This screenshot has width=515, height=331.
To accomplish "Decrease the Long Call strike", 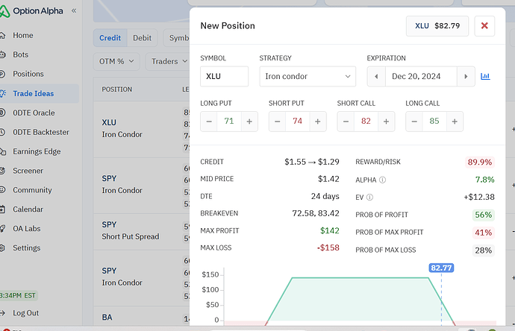I will point(415,122).
